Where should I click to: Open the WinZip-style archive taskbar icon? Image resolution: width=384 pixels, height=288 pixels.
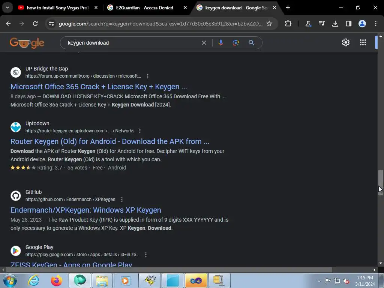click(x=219, y=280)
